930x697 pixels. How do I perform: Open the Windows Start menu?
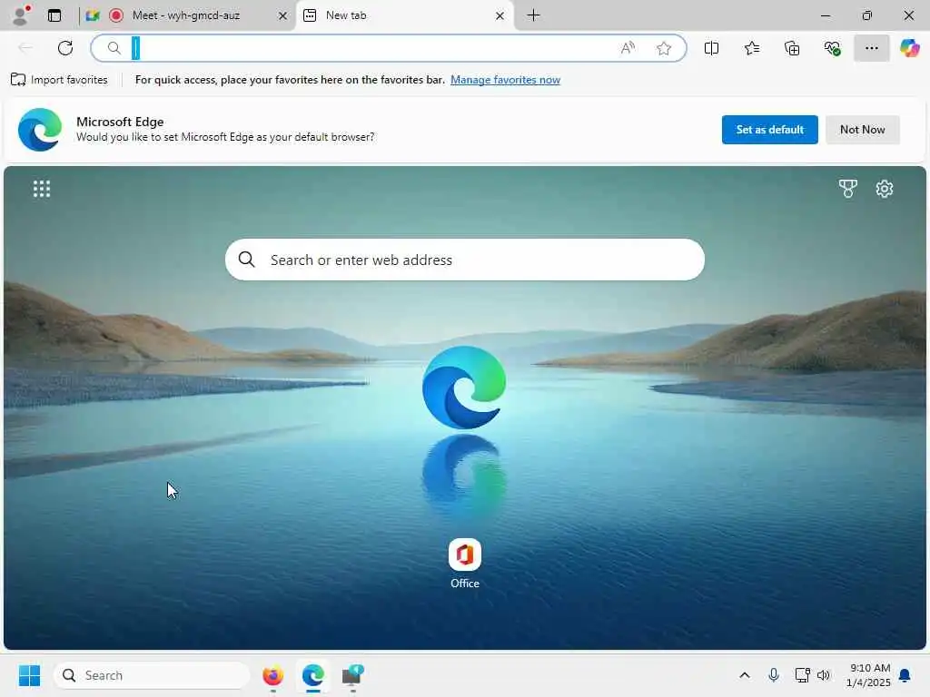pos(29,675)
